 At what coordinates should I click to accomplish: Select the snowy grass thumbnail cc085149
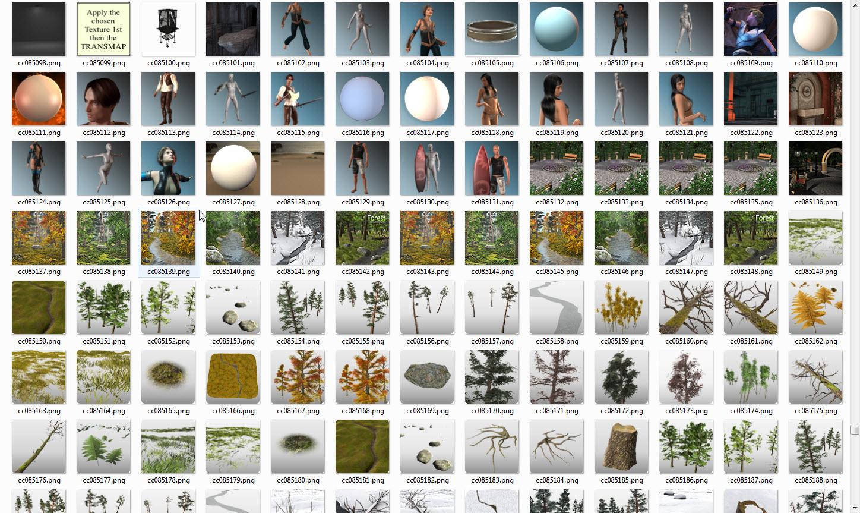(815, 238)
